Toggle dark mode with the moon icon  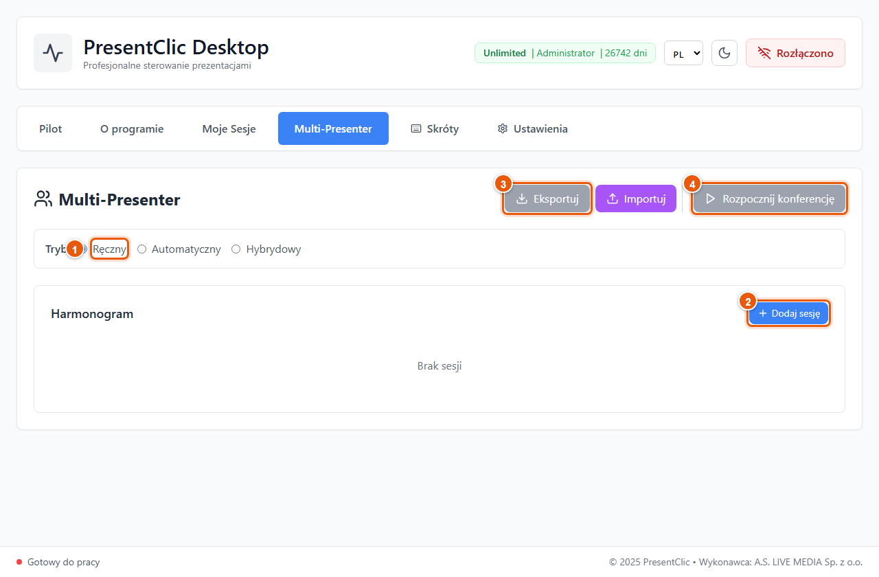coord(724,53)
